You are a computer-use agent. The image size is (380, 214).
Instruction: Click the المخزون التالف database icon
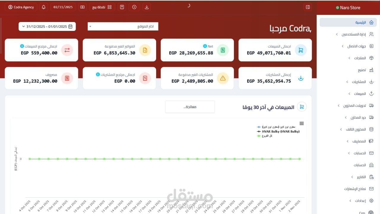(371, 129)
